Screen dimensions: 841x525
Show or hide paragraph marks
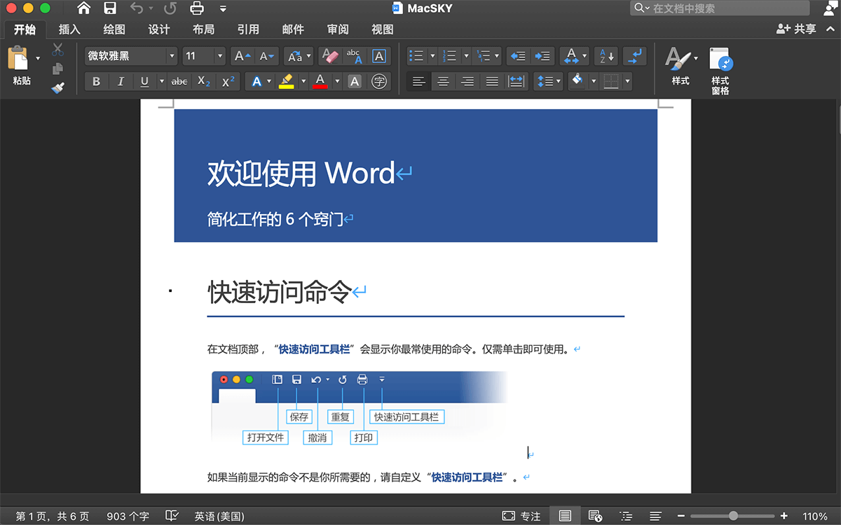635,56
